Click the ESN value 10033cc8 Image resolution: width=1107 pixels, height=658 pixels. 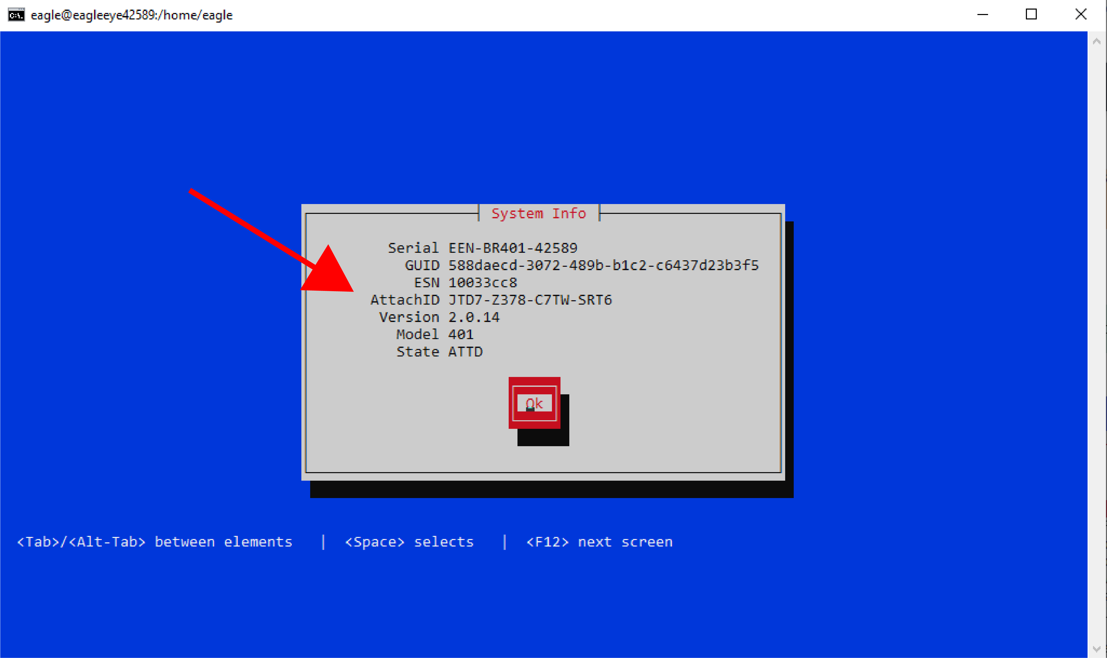point(482,282)
